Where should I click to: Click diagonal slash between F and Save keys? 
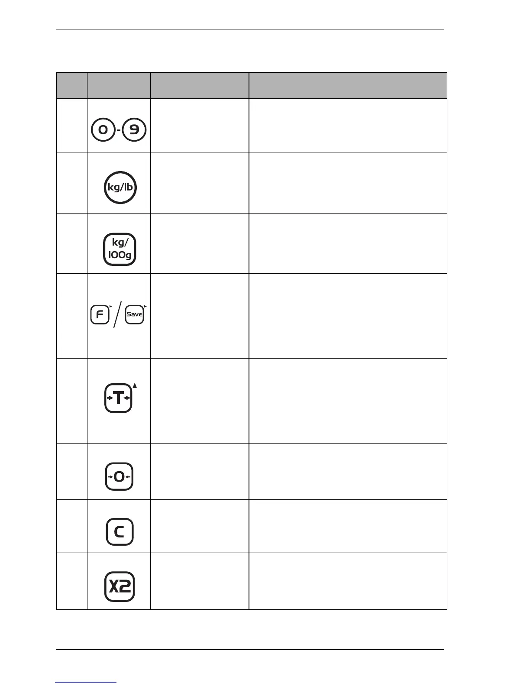[x=117, y=315]
